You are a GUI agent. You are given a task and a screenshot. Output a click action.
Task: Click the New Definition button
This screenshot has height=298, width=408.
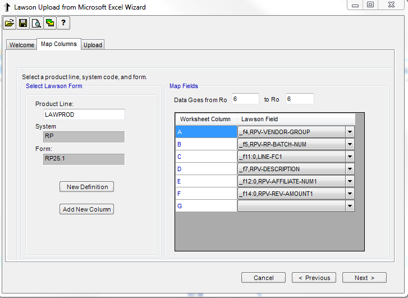tap(87, 187)
